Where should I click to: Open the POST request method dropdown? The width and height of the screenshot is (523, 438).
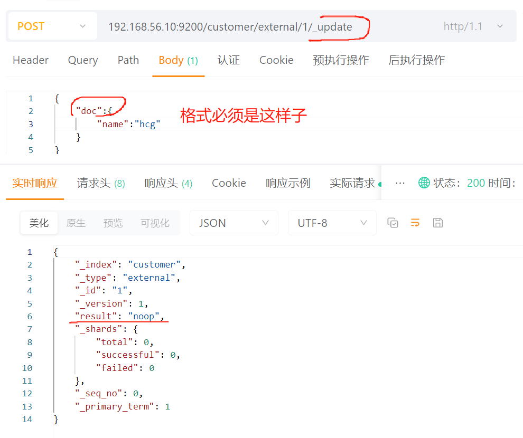[52, 26]
